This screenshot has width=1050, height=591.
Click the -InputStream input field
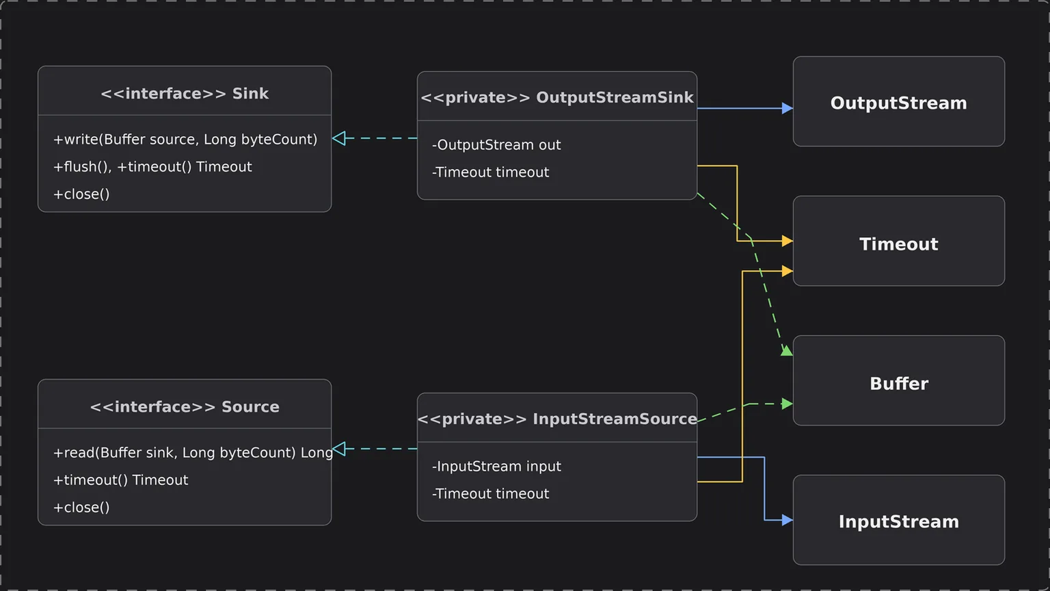click(x=496, y=467)
